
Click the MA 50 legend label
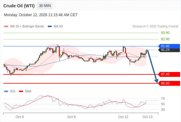pyautogui.click(x=58, y=27)
